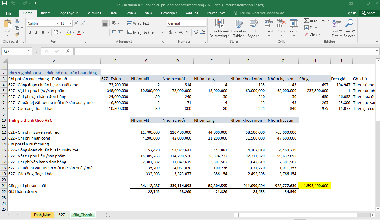This screenshot has height=220, width=380.
Task: Open the Dinh_Muc worksheet tab
Action: click(42, 215)
